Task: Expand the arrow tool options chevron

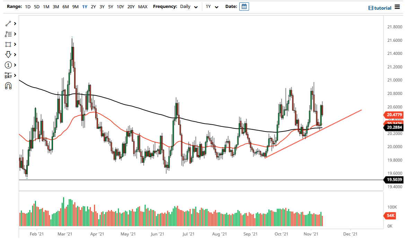Action: point(14,55)
